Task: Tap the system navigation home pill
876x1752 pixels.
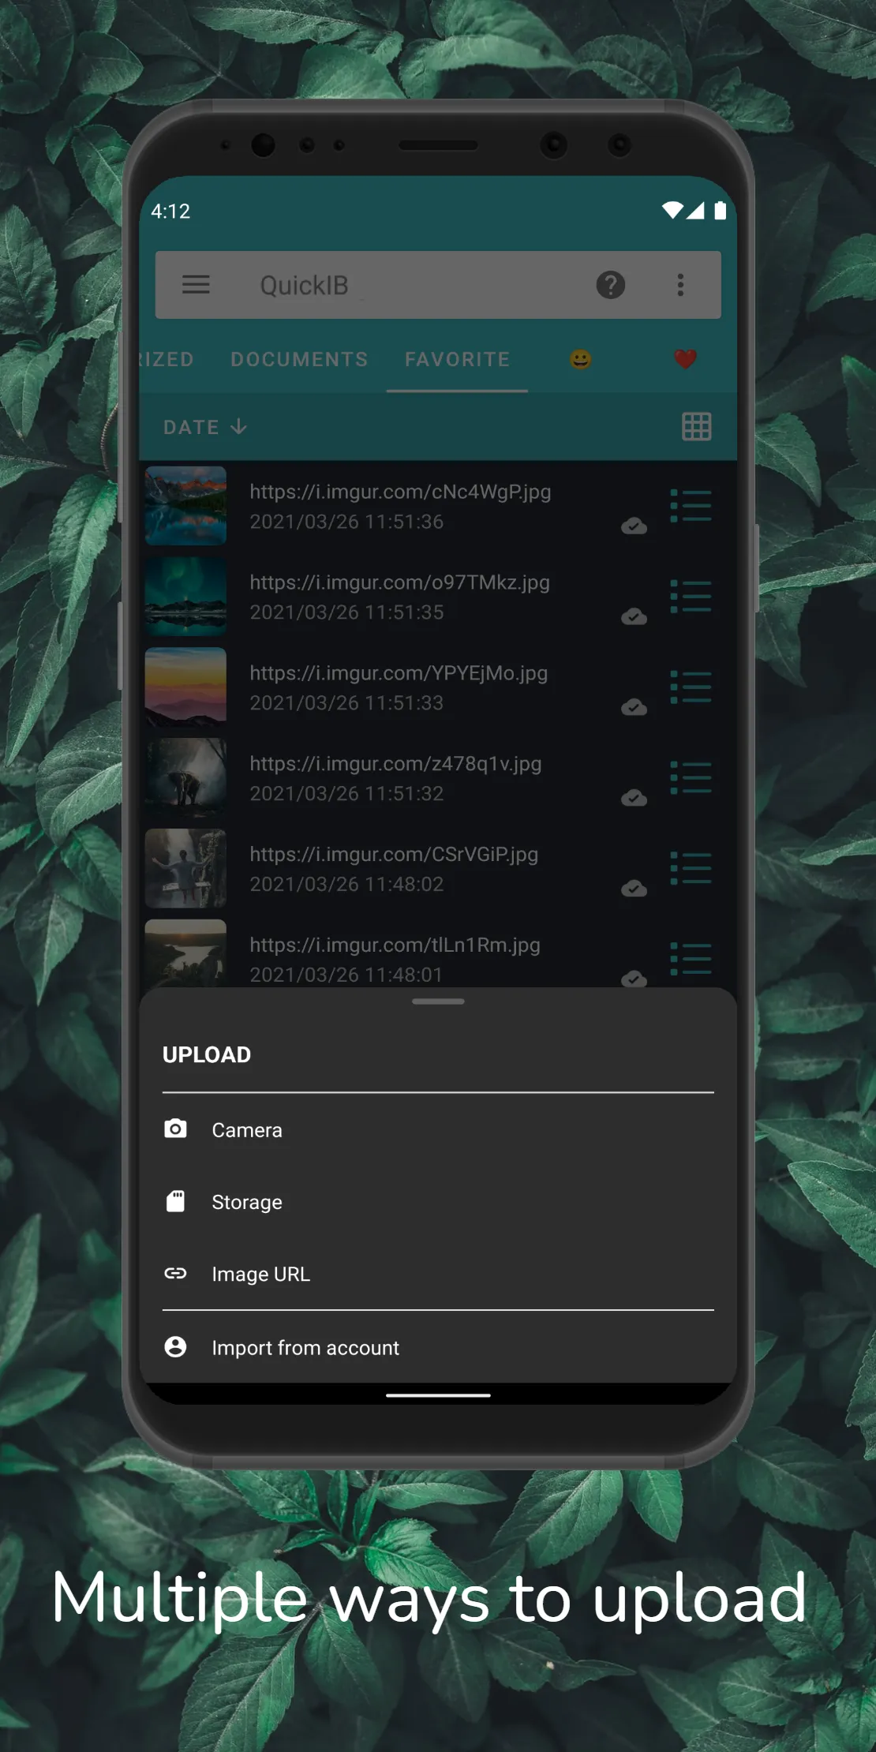Action: tap(438, 1395)
